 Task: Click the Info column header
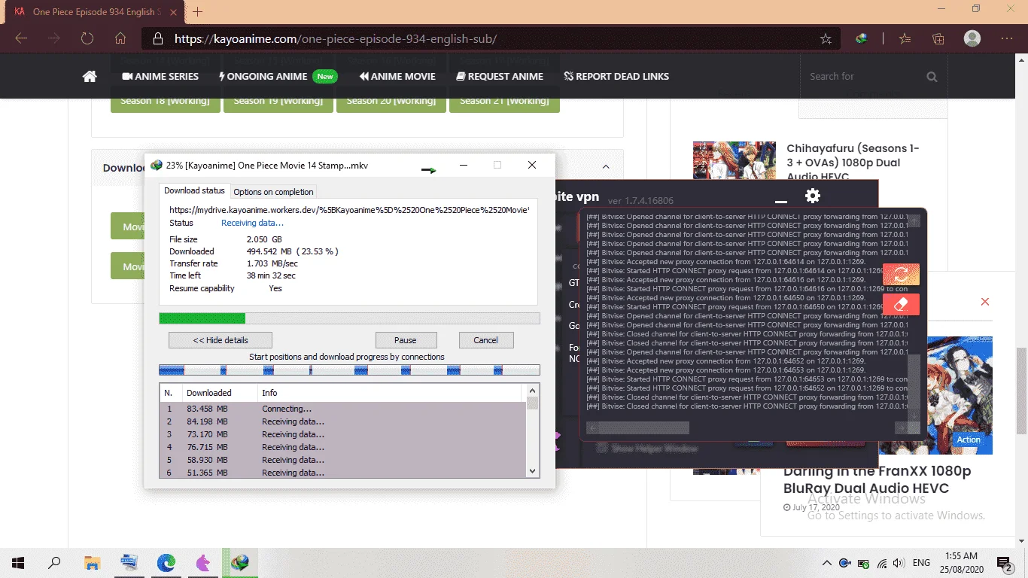[x=389, y=393]
